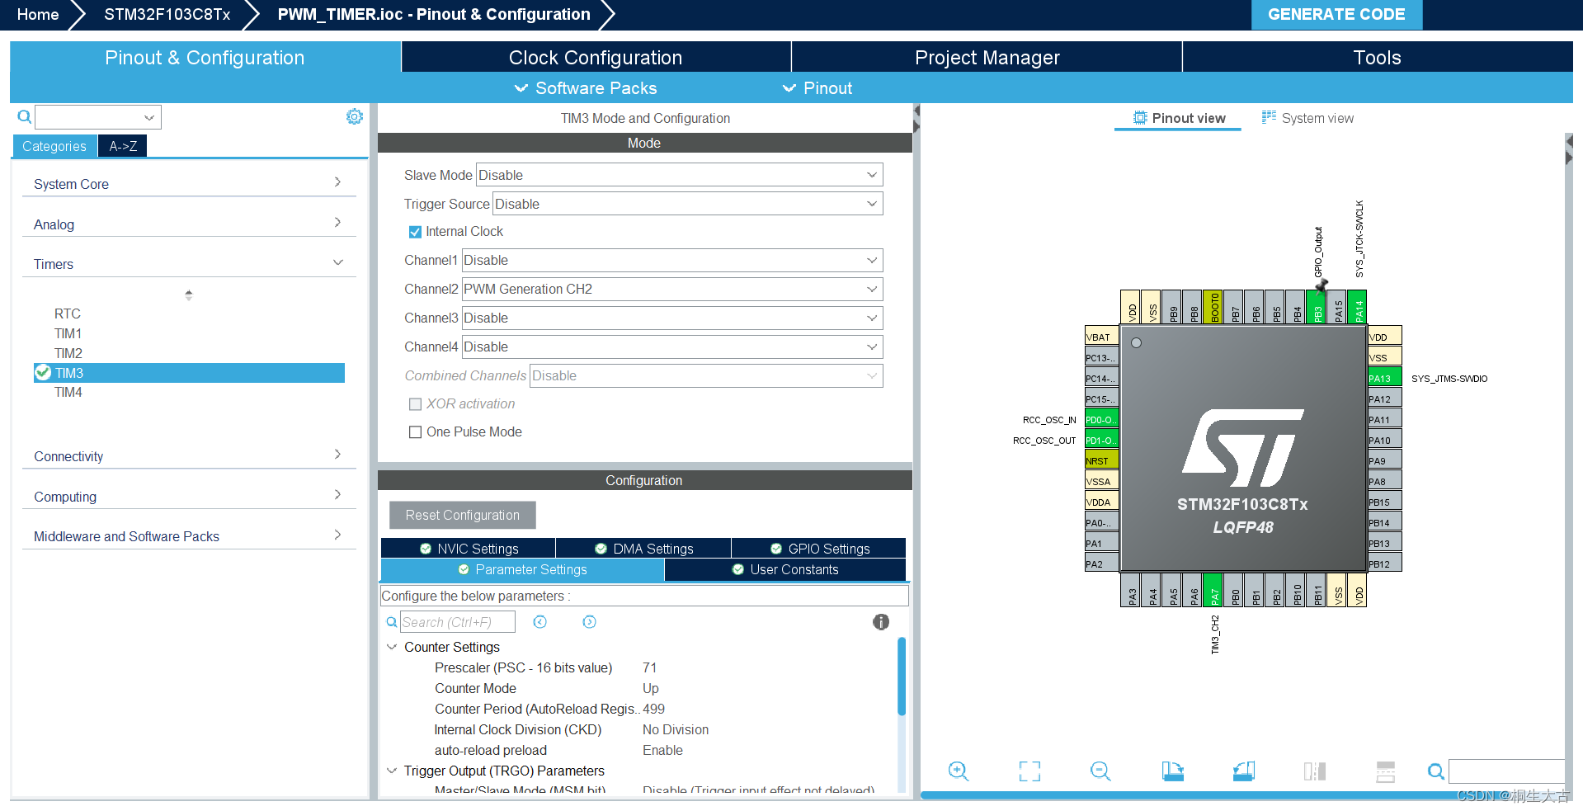The height and width of the screenshot is (811, 1583).
Task: Click the parameter Search (Ctrl+F) field
Action: coord(458,622)
